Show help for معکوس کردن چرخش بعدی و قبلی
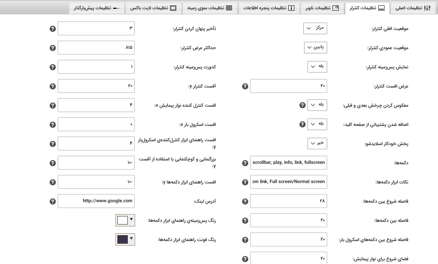 [x=302, y=105]
